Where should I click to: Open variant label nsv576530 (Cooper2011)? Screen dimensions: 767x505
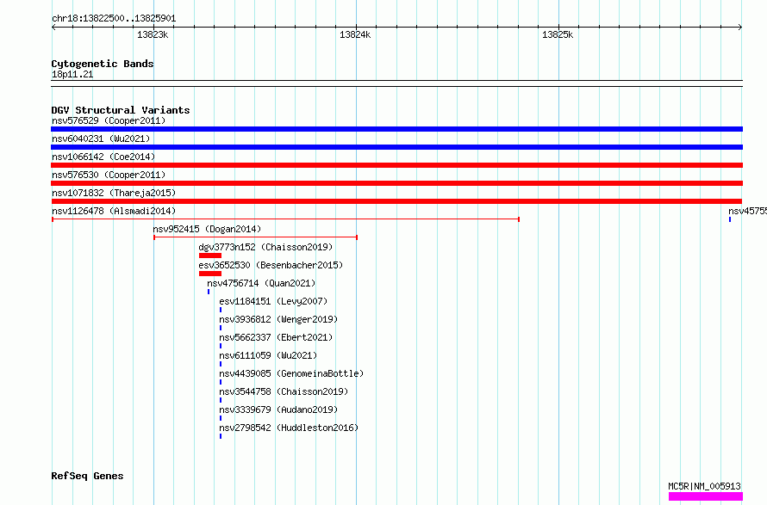pyautogui.click(x=109, y=175)
